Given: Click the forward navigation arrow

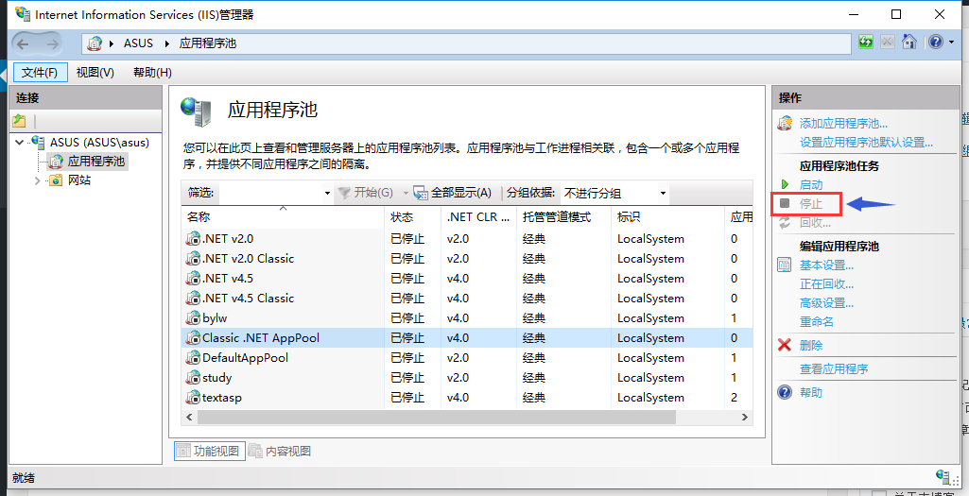Looking at the screenshot, I should (x=53, y=43).
